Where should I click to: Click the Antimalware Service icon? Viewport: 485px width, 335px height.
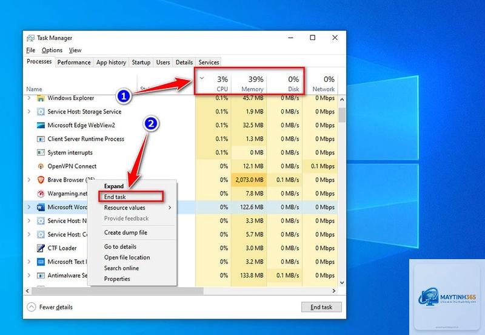(x=41, y=276)
